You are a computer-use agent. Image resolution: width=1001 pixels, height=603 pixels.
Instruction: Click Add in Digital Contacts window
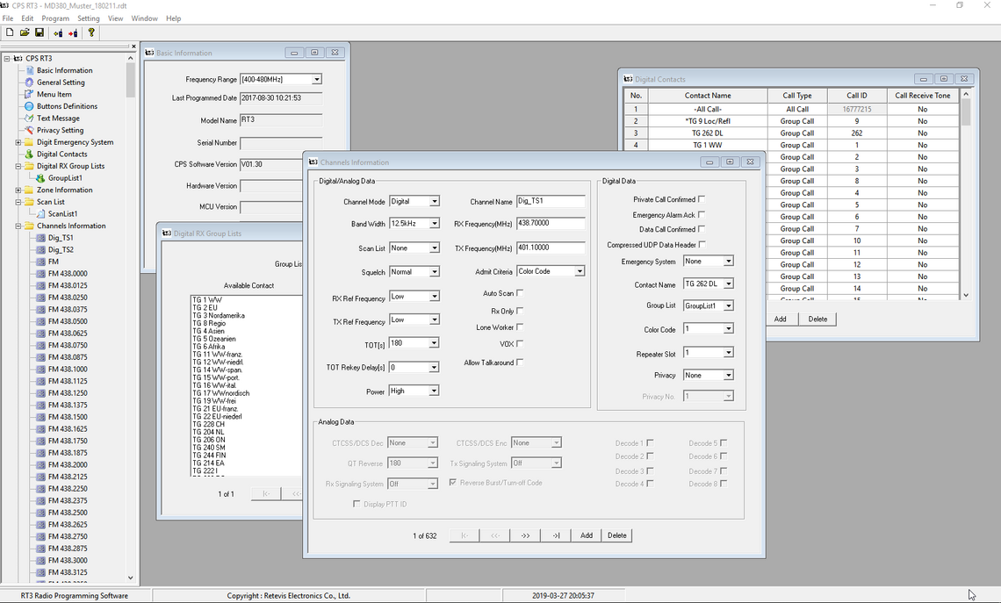(x=780, y=319)
